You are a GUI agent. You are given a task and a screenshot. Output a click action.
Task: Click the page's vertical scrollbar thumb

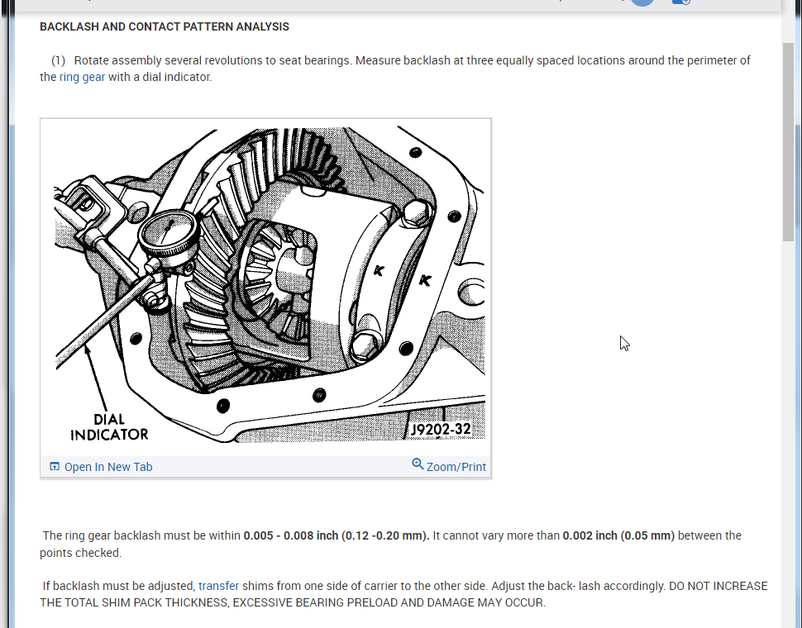tap(788, 142)
